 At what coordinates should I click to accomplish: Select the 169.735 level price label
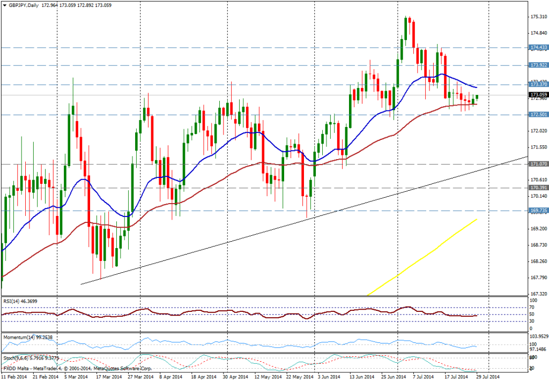pyautogui.click(x=538, y=211)
